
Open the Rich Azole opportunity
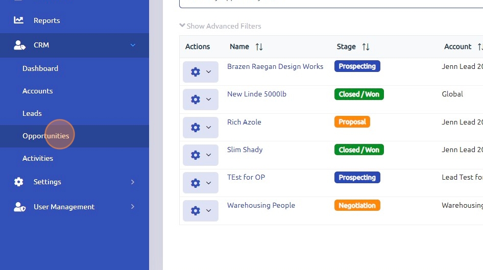pyautogui.click(x=244, y=122)
